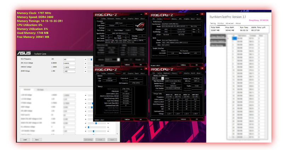Viewport: 287px width, 150px height.
Task: Open the Setting tab in RunMemTestPro
Action: [x=213, y=23]
